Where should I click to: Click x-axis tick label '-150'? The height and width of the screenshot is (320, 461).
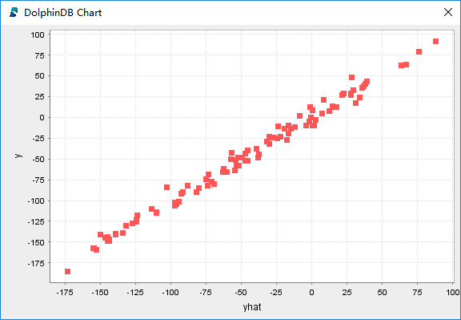[x=100, y=293]
